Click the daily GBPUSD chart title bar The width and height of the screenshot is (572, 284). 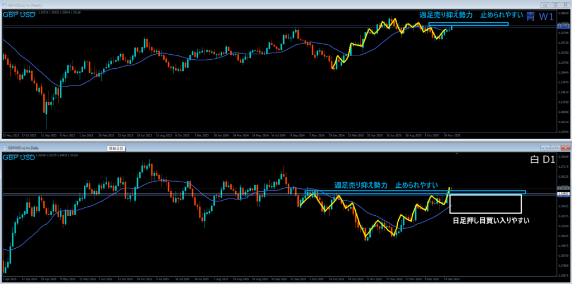(279, 147)
